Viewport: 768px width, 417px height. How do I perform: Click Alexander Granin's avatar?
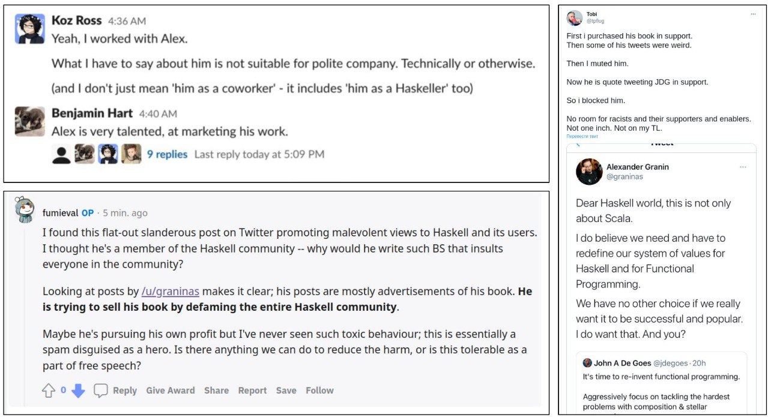click(x=589, y=172)
